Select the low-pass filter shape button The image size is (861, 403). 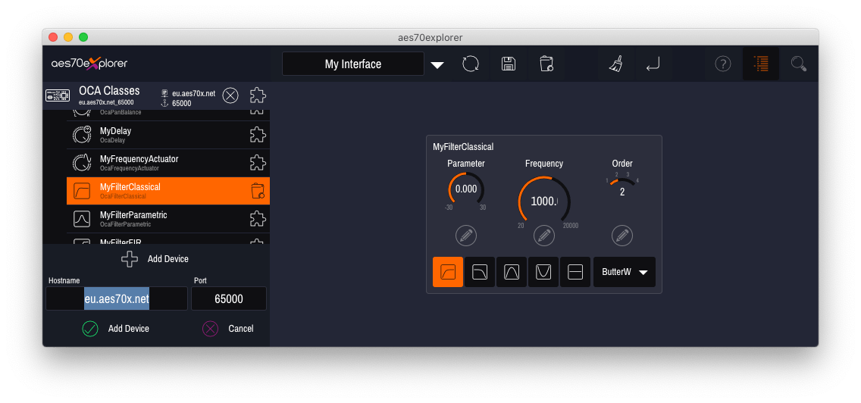[480, 272]
